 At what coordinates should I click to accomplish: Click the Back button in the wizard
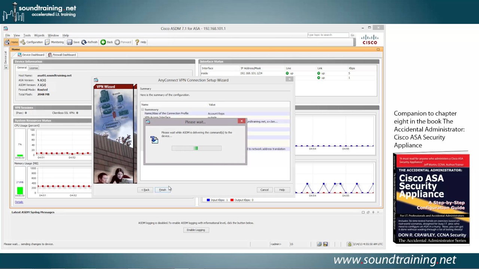(145, 190)
